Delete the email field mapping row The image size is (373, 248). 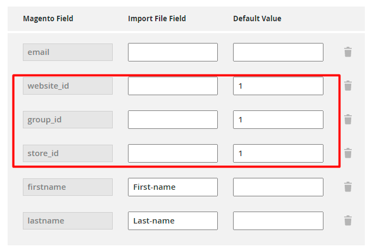click(x=348, y=52)
